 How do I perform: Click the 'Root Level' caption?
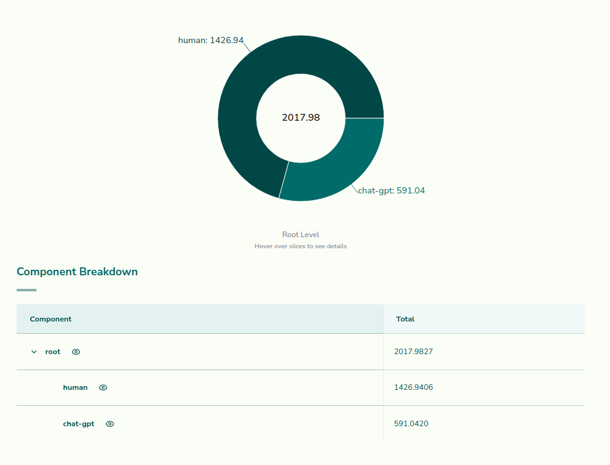[301, 235]
